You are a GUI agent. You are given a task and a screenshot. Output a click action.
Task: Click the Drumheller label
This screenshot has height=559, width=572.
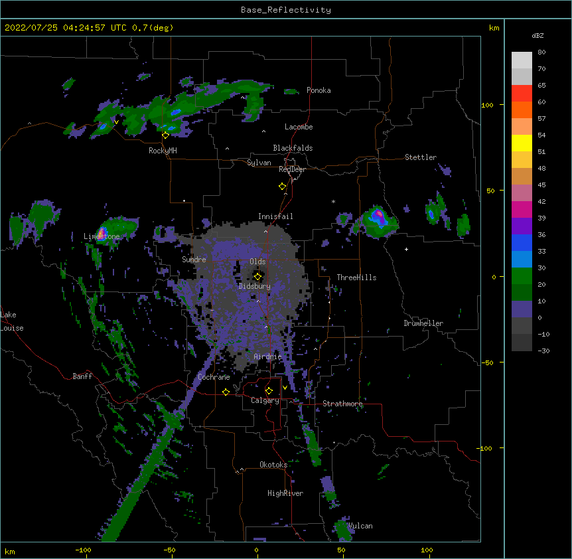pyautogui.click(x=423, y=323)
